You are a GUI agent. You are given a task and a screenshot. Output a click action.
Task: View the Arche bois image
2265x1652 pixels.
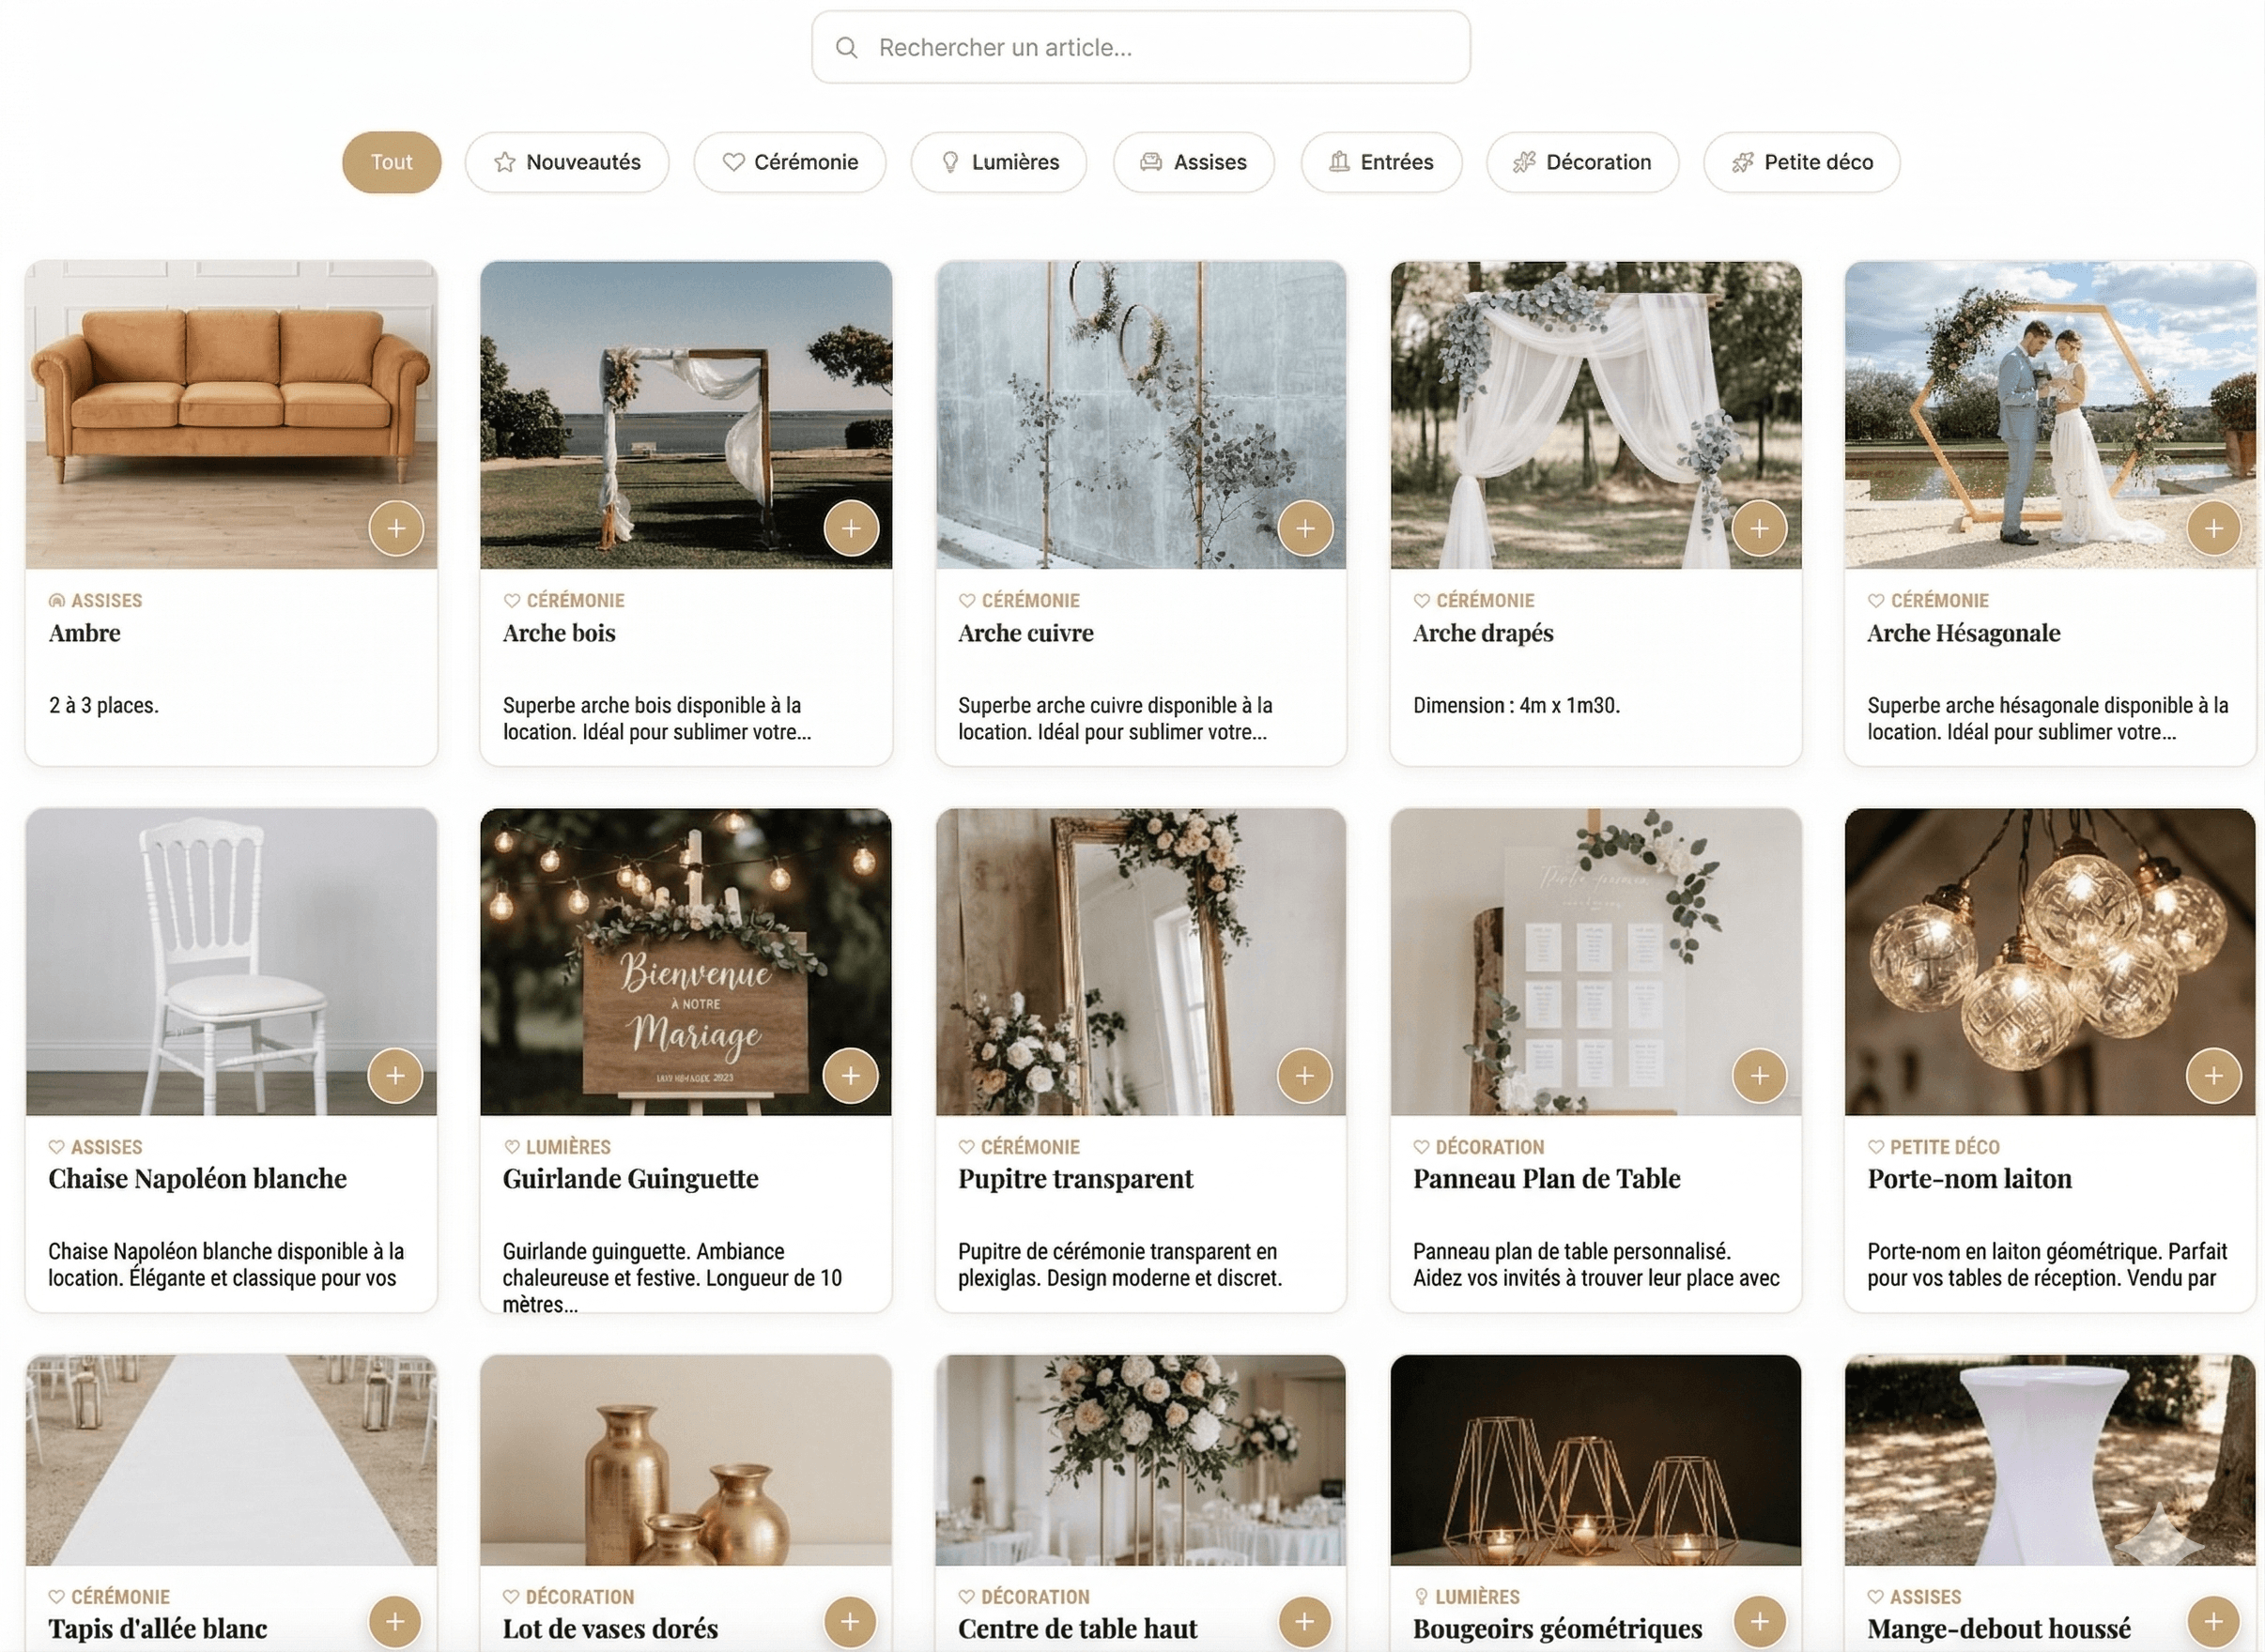point(686,415)
